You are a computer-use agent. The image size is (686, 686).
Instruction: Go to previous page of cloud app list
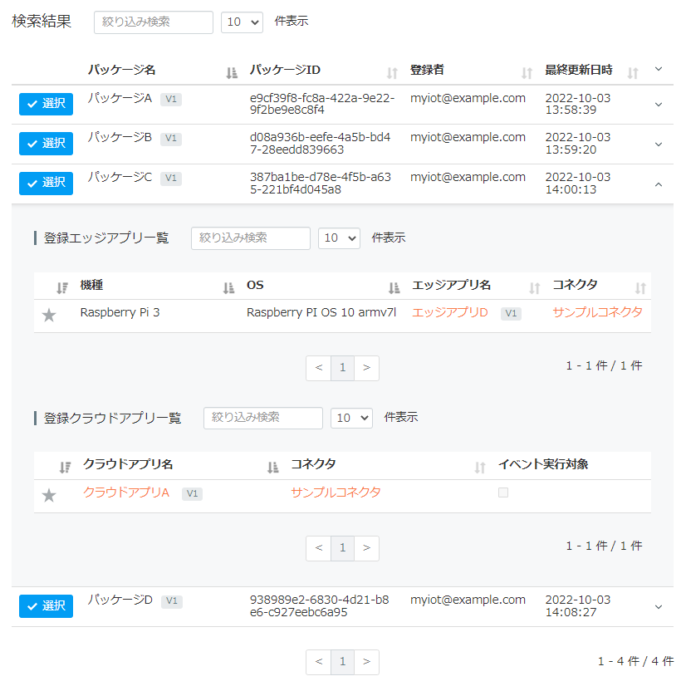[319, 548]
